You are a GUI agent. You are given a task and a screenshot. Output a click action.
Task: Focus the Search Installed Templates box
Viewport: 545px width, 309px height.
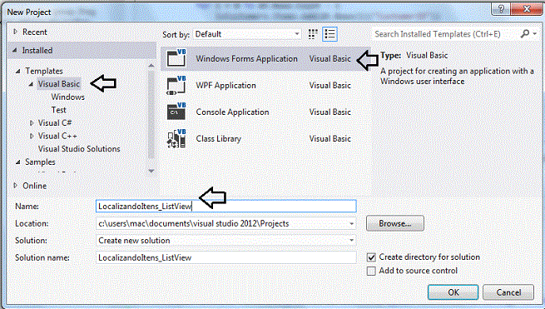[445, 34]
